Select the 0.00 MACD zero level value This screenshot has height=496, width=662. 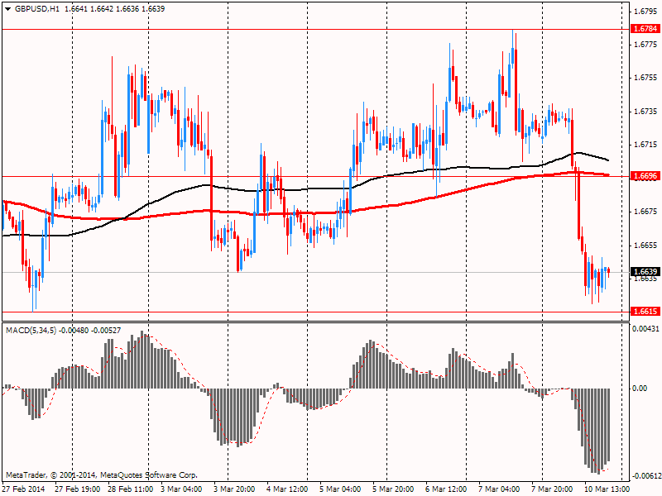(640, 389)
